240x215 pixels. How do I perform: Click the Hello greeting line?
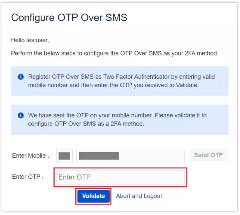point(30,40)
